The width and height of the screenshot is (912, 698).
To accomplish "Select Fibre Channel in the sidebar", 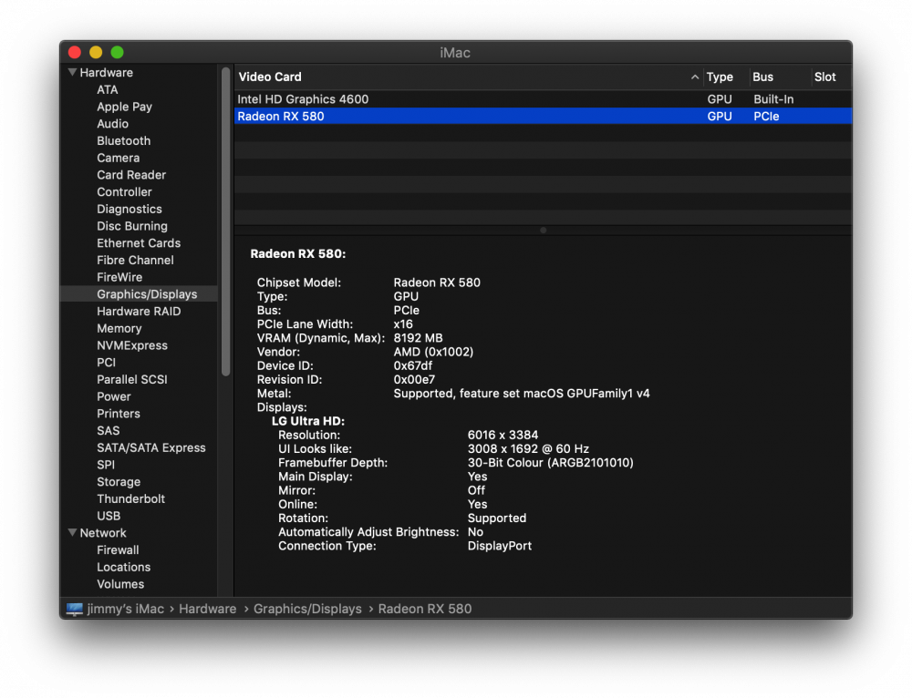I will (x=135, y=261).
